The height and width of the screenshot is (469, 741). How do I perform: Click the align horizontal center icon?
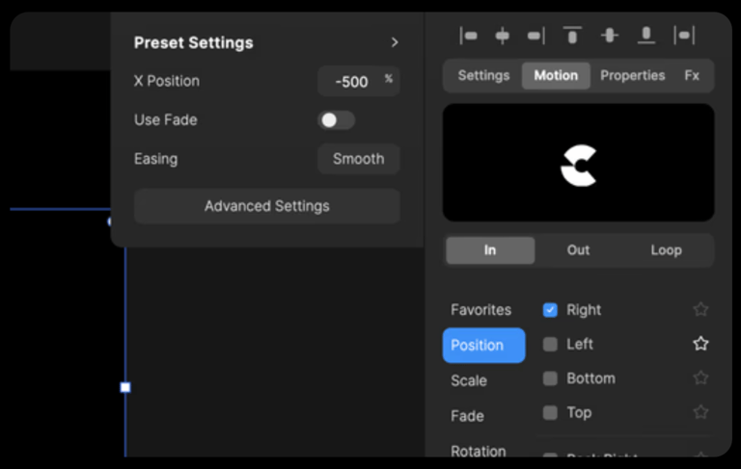click(x=502, y=37)
